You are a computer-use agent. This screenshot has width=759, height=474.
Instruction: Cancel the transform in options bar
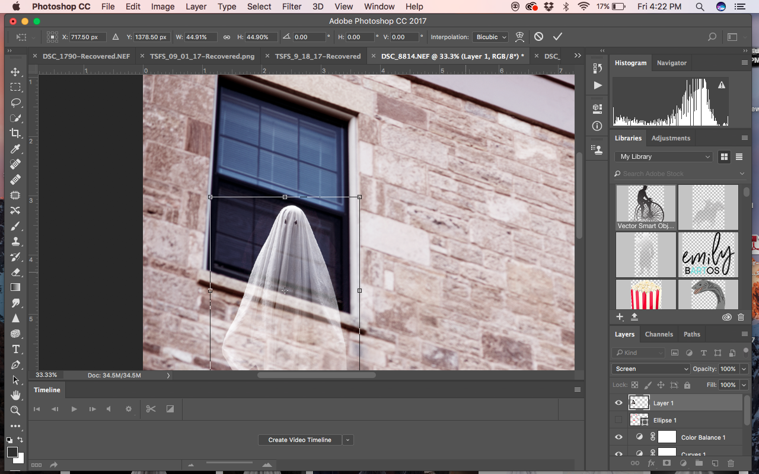[x=538, y=37]
